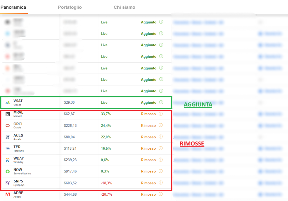This screenshot has height=201, width=288.
Task: Open the Panoramica tab
Action: pyautogui.click(x=13, y=7)
